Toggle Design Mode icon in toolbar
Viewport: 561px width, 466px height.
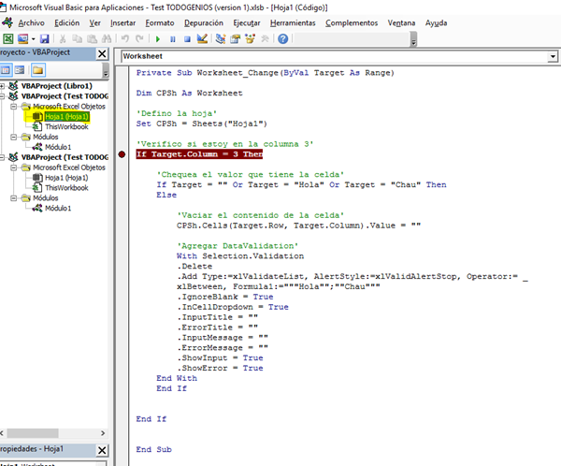pos(204,39)
